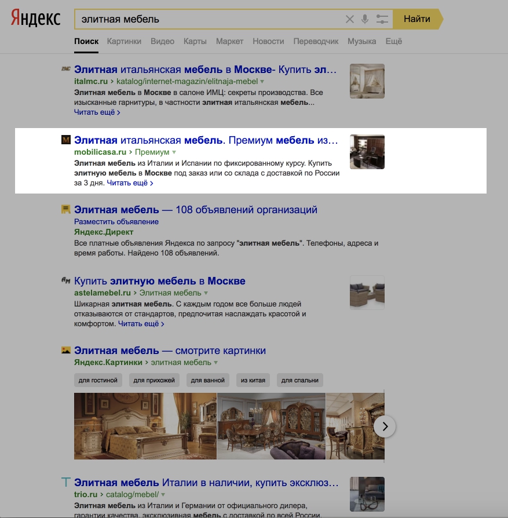Click the mobilicasa.ru M favicon

pos(66,140)
